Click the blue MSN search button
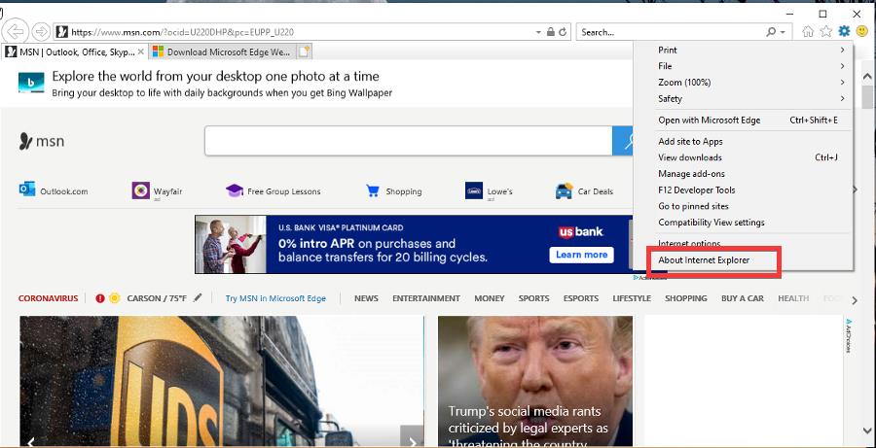Screen dimensions: 876x448 (624, 141)
